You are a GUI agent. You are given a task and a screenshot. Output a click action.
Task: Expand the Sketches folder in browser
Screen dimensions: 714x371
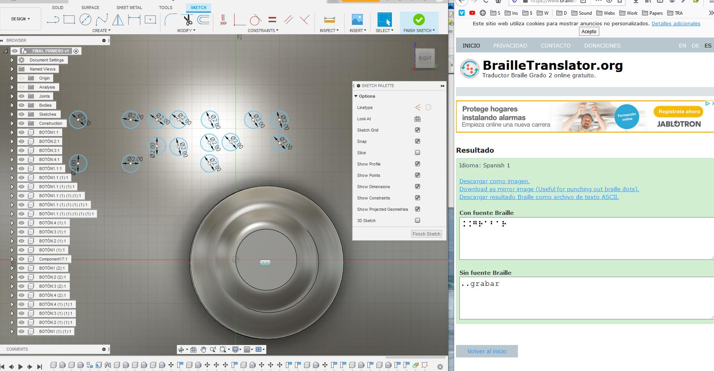point(12,114)
